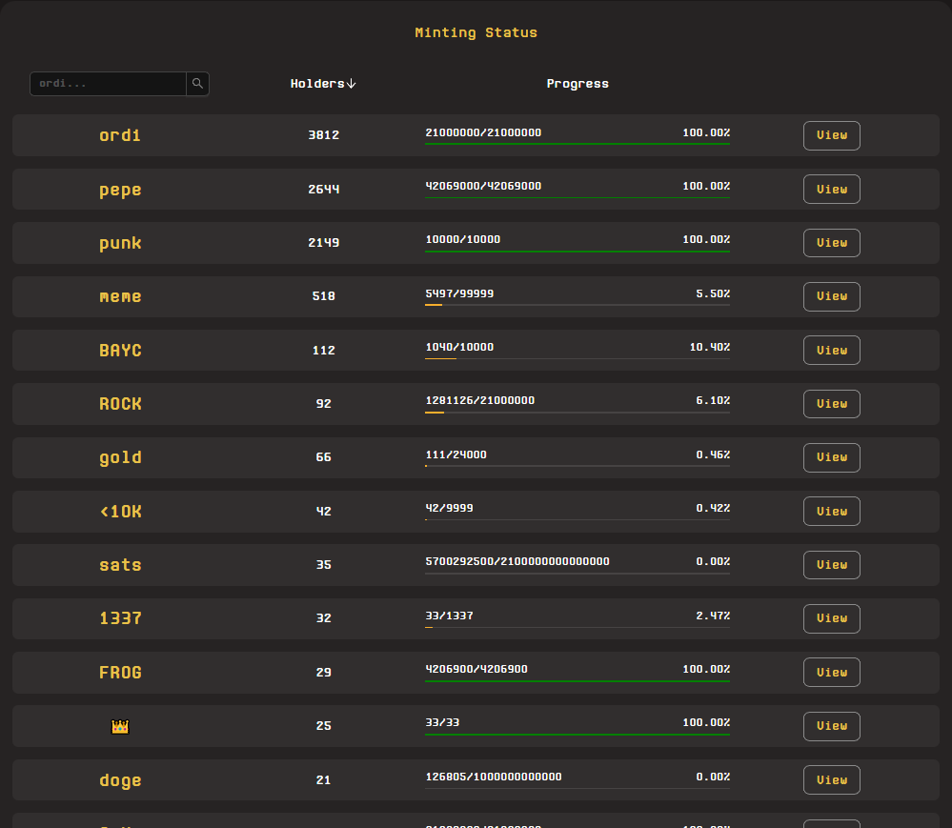Click the 0.46% percentage for gold
This screenshot has width=952, height=828.
point(713,454)
